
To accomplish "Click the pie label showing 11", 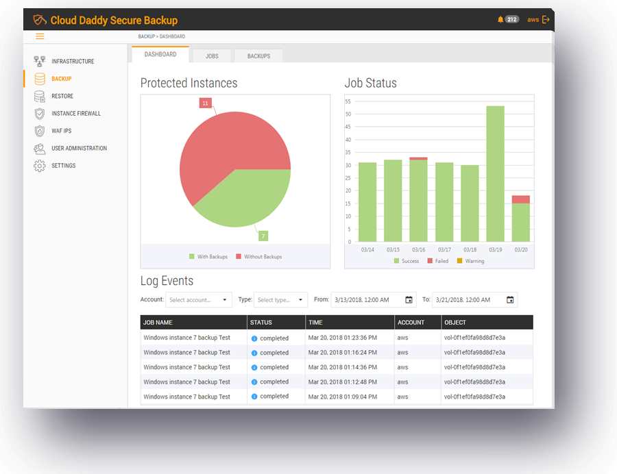I will [206, 103].
